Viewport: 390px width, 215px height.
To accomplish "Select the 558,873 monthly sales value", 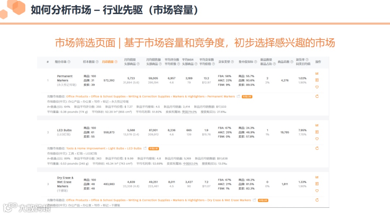I will (109, 133).
